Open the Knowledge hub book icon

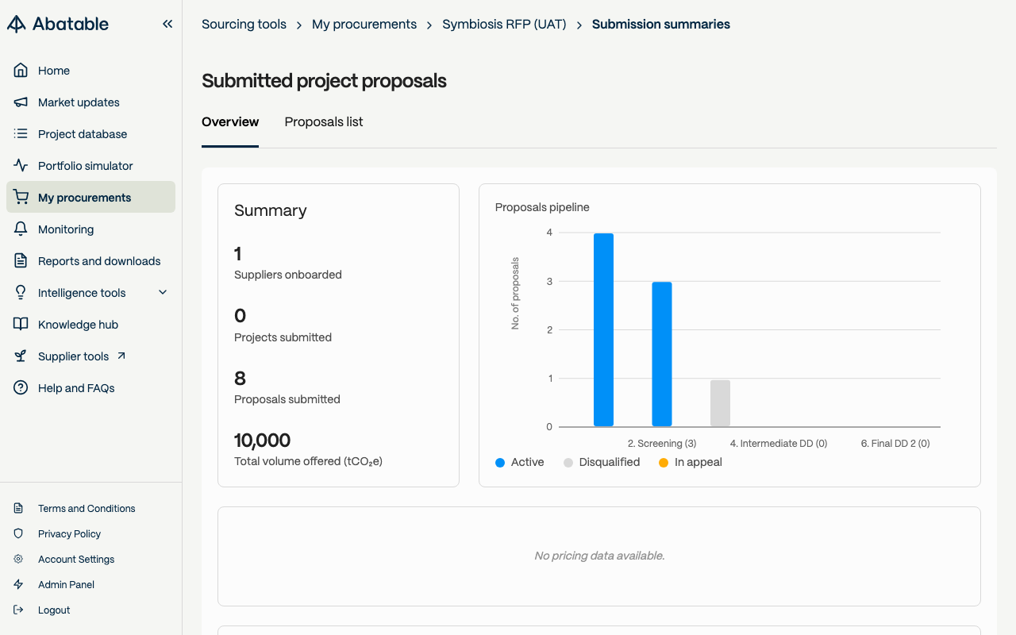[x=21, y=325]
